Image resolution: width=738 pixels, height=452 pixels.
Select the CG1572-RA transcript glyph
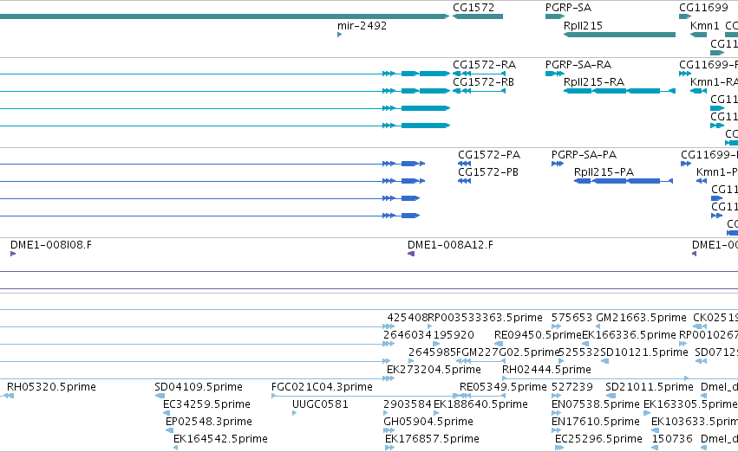tap(479, 74)
